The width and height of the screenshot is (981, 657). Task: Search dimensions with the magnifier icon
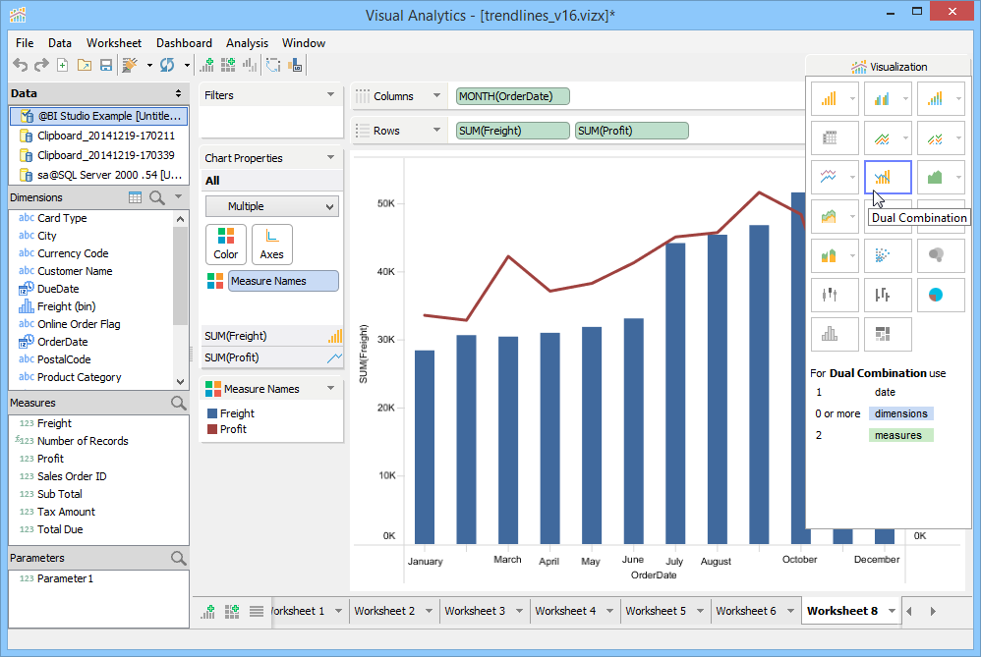(x=157, y=198)
